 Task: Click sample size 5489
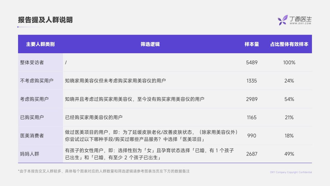(x=252, y=63)
